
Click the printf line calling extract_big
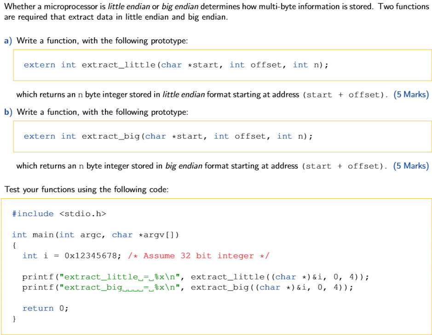(x=188, y=287)
